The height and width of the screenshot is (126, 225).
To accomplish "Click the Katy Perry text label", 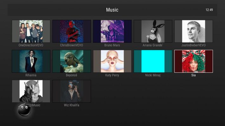I will [112, 75].
